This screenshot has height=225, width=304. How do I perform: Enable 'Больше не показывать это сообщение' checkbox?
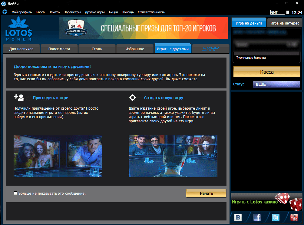(x=15, y=193)
